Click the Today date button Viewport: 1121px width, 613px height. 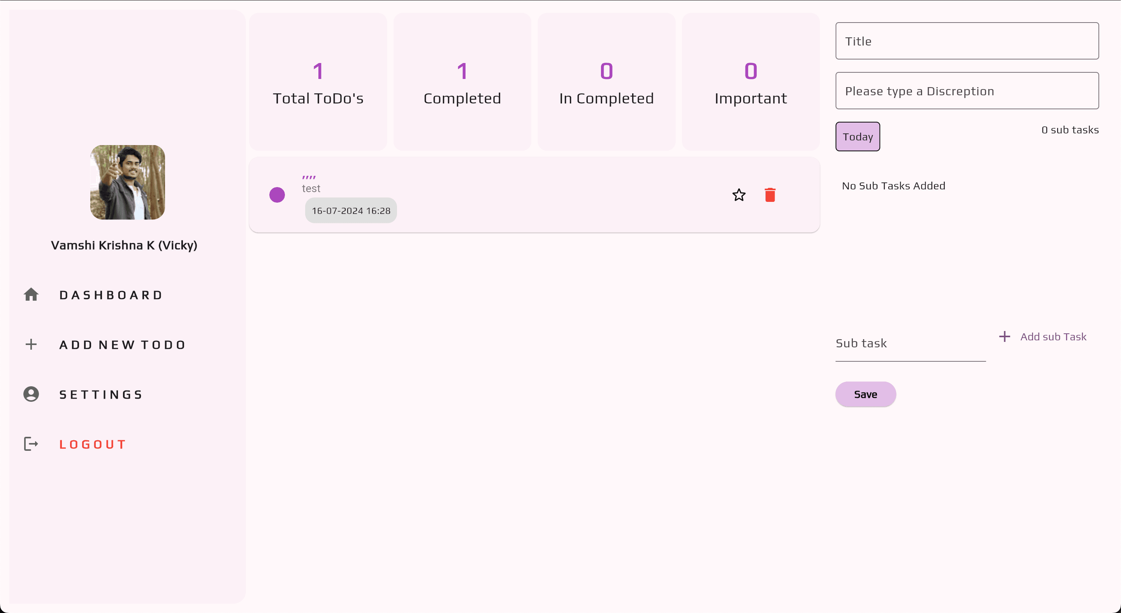(857, 137)
